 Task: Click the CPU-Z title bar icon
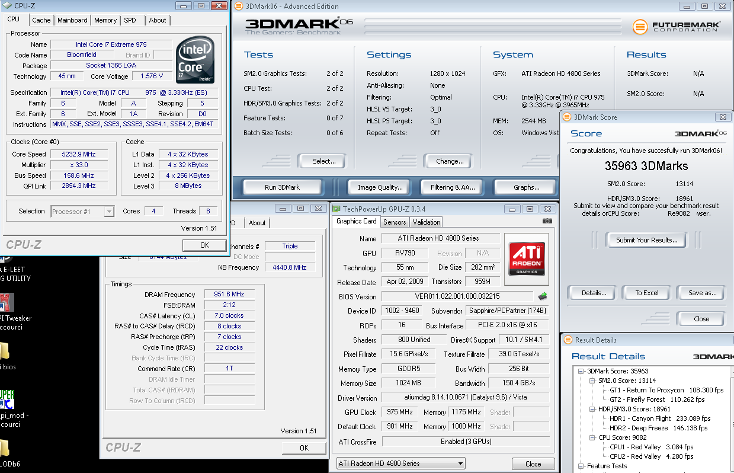(x=7, y=6)
